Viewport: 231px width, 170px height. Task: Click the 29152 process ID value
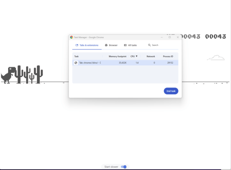click(170, 63)
